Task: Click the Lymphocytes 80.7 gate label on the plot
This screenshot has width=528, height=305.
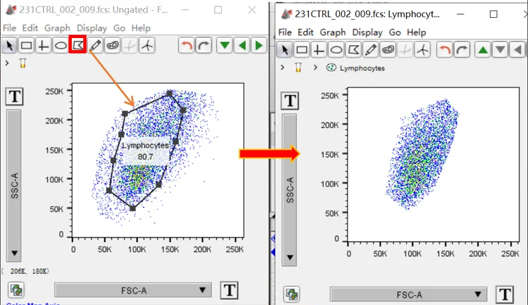Action: point(146,150)
